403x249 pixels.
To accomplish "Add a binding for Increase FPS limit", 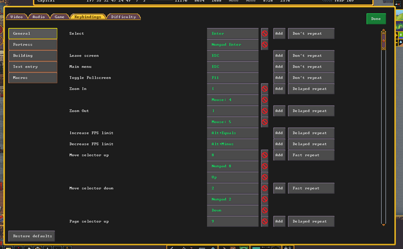I will 279,133.
